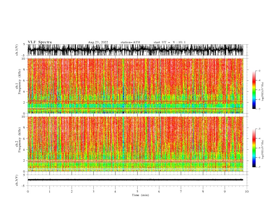This screenshot has height=215, width=278.
Task: Click the "9" tick on the time axis
Action: pyautogui.click(x=225, y=191)
